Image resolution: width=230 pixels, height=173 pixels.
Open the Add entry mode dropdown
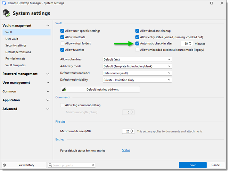tap(137, 66)
